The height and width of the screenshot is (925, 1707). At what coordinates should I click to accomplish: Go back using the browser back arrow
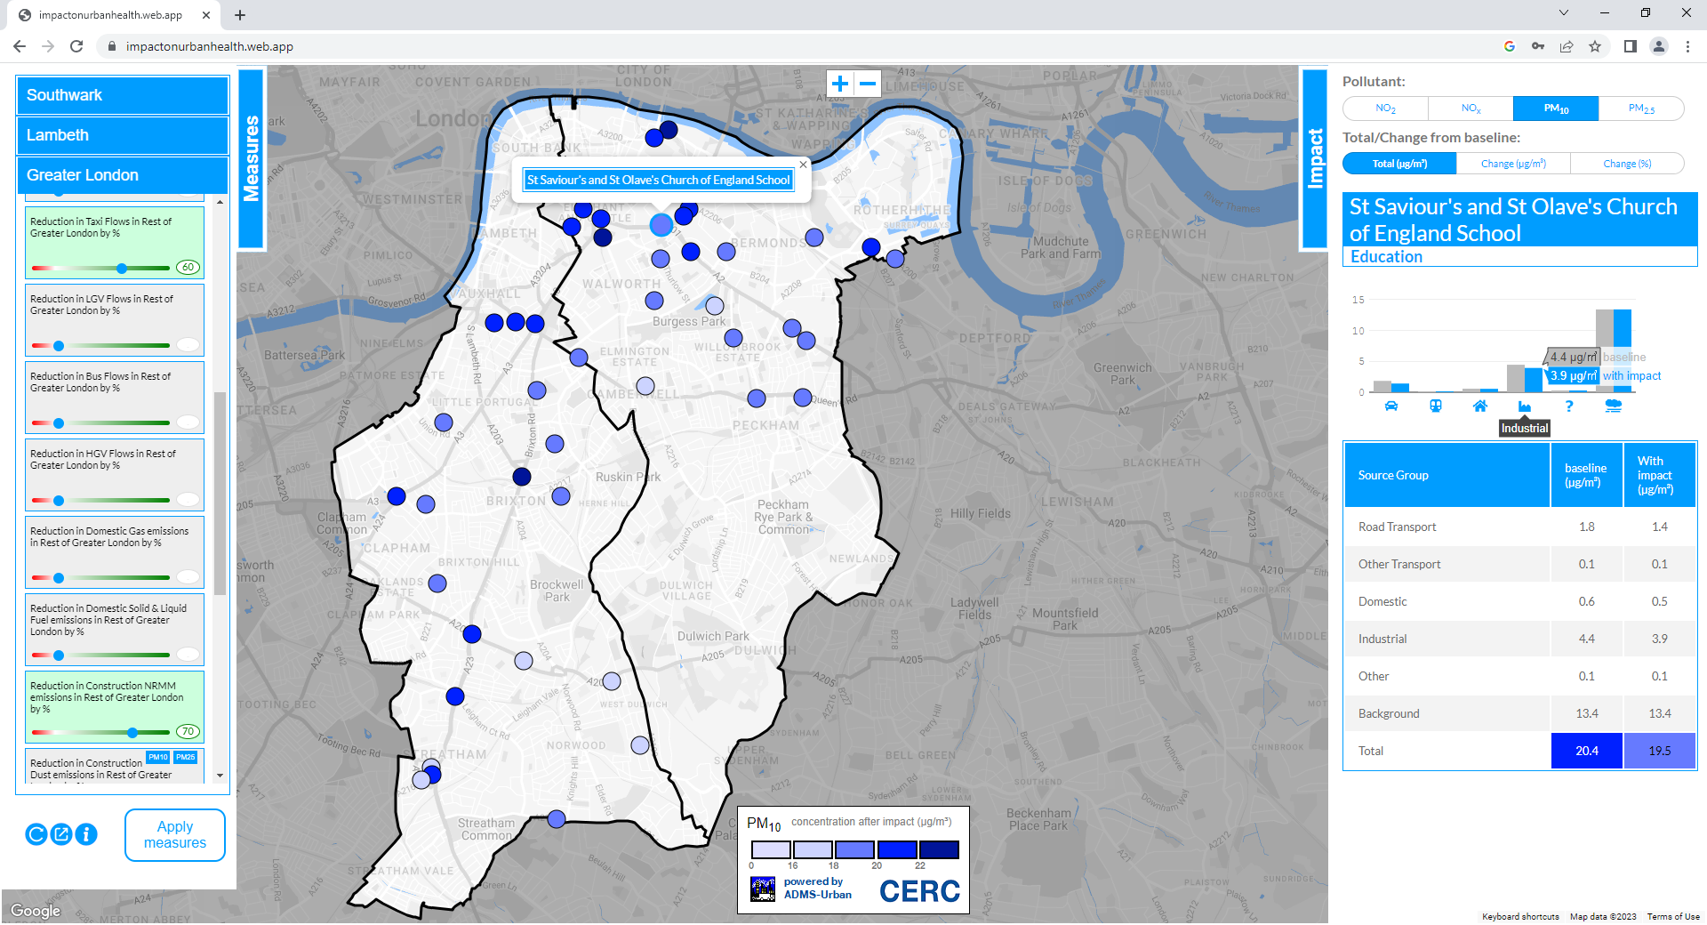[20, 46]
